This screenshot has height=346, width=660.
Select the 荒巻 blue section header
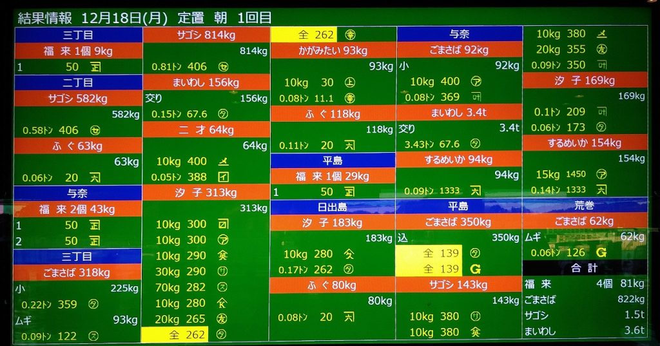585,206
